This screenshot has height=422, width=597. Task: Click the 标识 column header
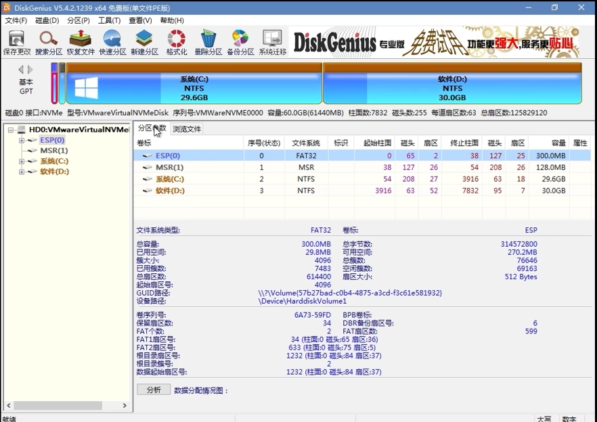[341, 143]
